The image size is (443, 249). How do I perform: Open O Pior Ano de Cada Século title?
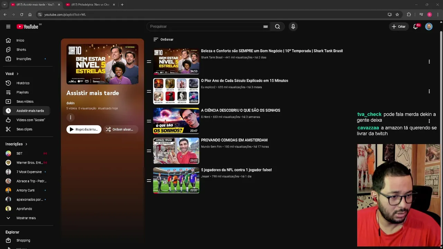[245, 81]
